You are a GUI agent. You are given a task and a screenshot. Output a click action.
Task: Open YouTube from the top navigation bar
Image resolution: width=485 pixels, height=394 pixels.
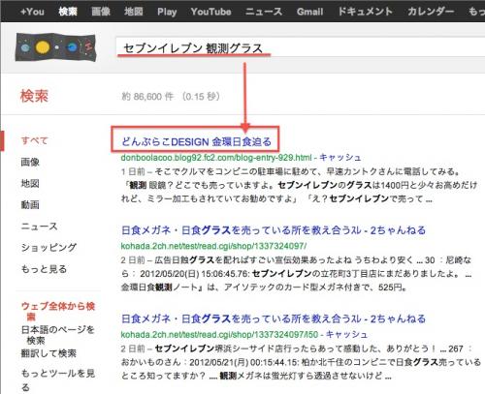210,12
